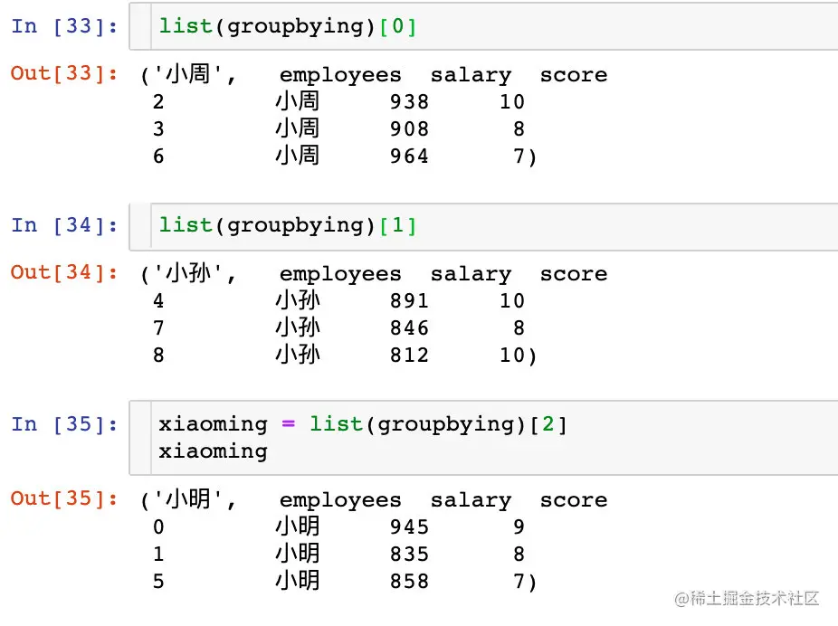Click salary value 908
The width and height of the screenshot is (838, 626).
tap(409, 129)
